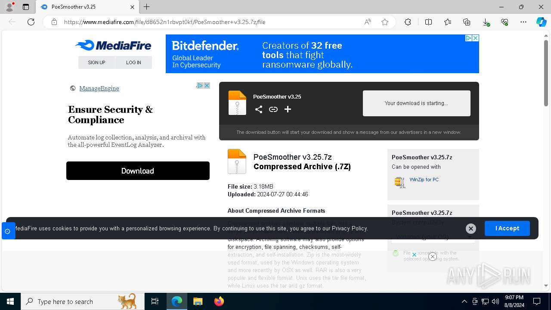Open the Extensions puzzle icon
Image resolution: width=551 pixels, height=310 pixels.
408,22
